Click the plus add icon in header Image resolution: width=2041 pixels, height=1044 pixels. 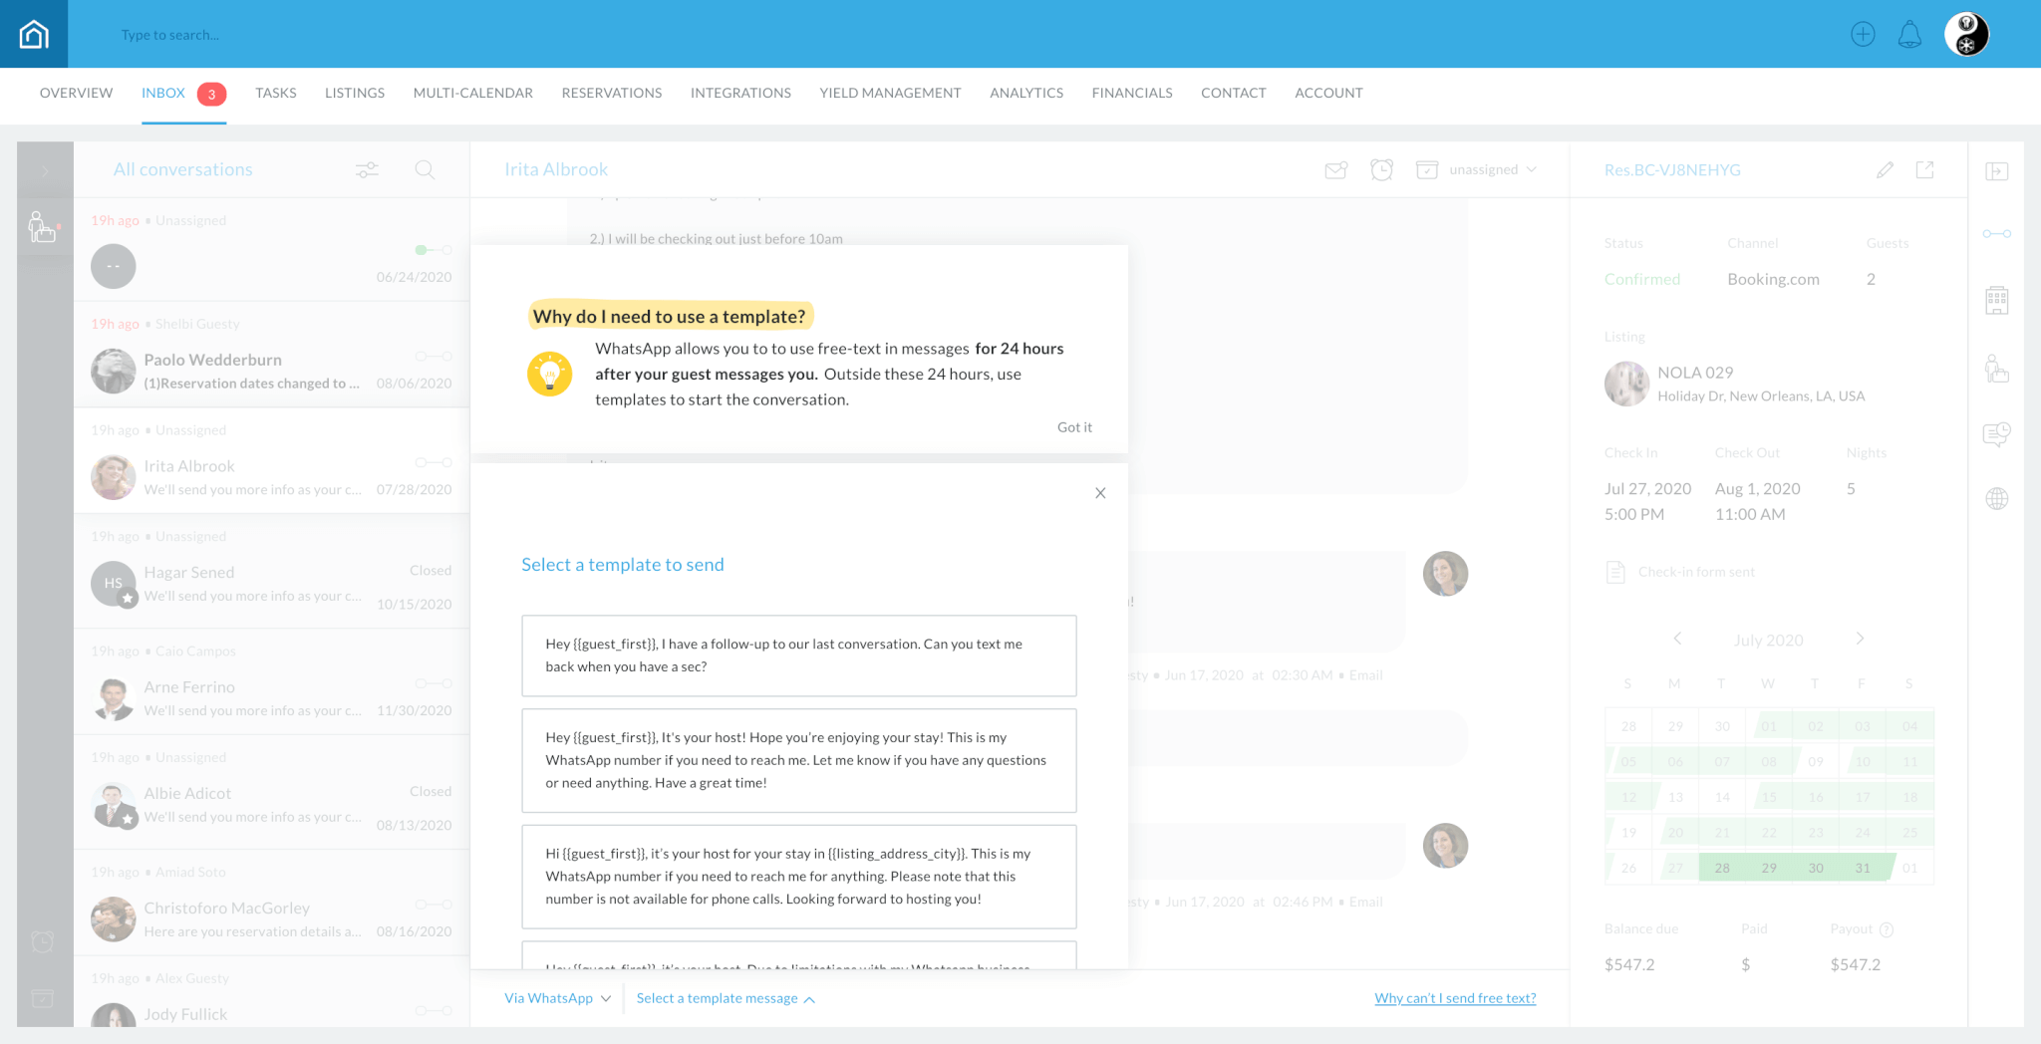tap(1863, 35)
